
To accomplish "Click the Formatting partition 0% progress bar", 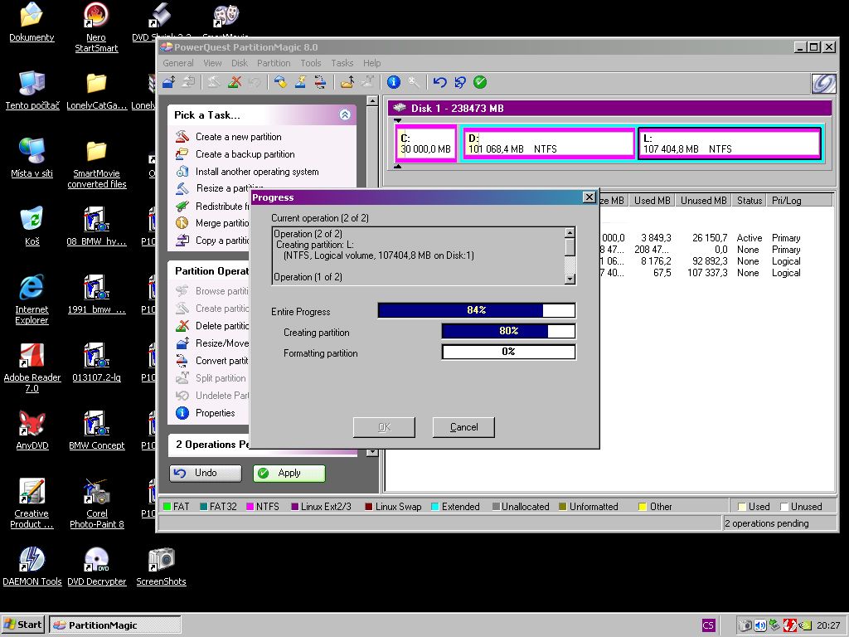I will [x=508, y=352].
